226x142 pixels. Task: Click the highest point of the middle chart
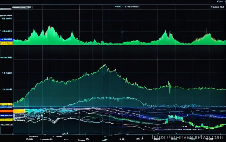click(x=105, y=65)
